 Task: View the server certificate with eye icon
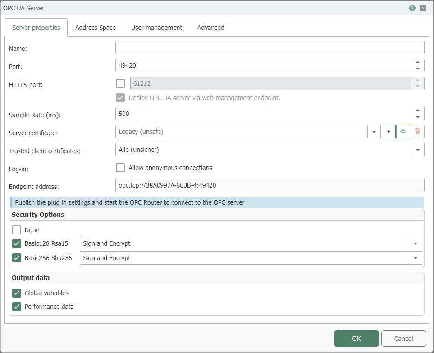403,132
